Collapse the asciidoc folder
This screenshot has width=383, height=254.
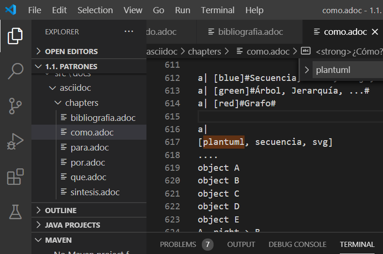click(x=75, y=88)
